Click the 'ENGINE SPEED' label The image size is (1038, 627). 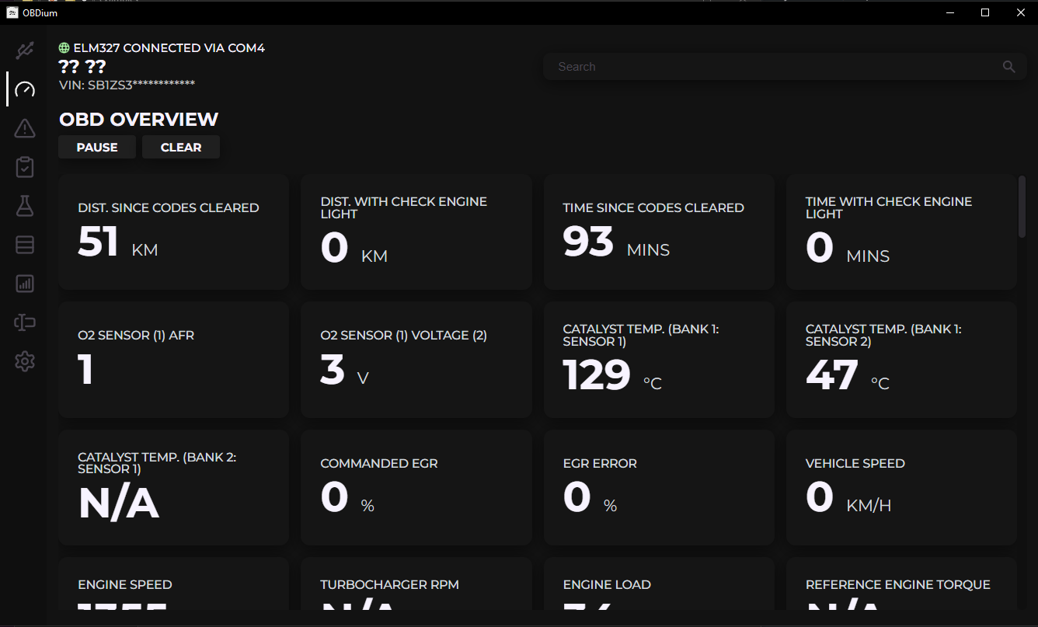(125, 584)
